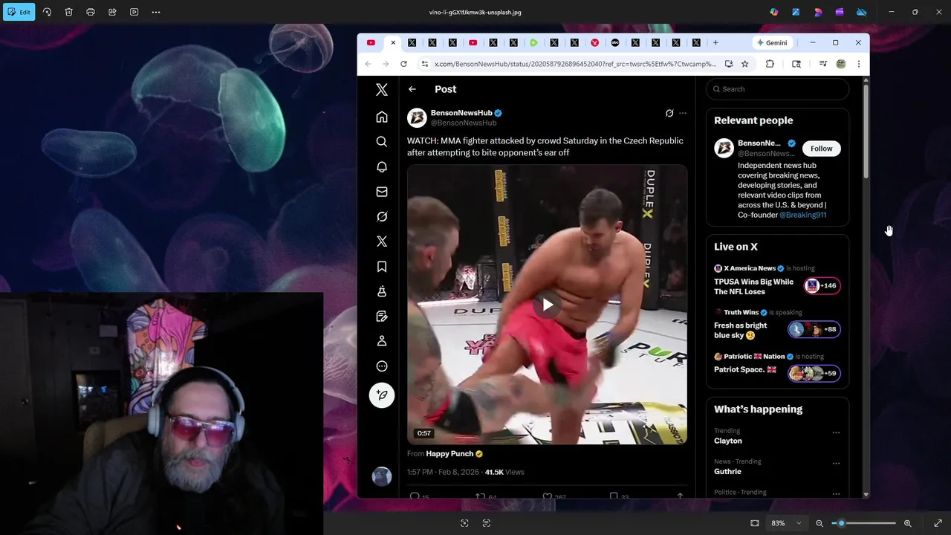Bookmark page with star icon

[744, 64]
